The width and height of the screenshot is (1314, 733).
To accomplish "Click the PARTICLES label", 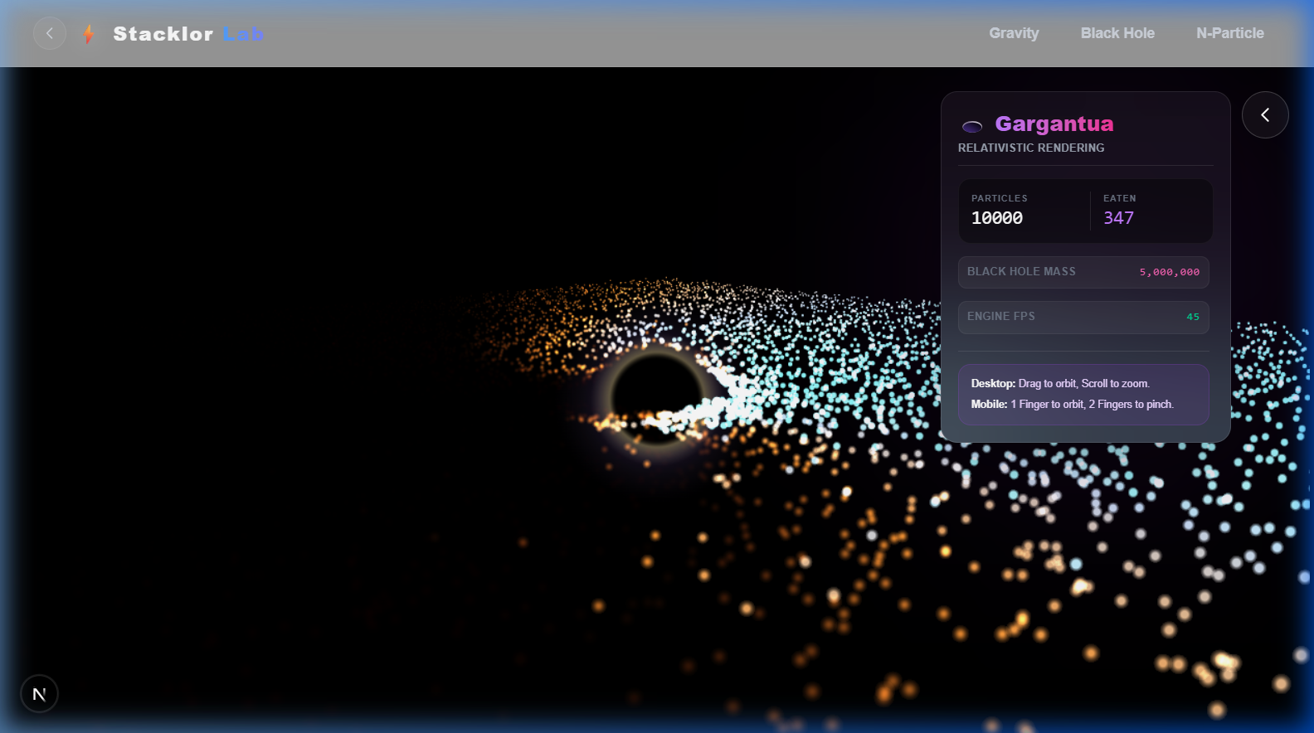I will (1000, 198).
